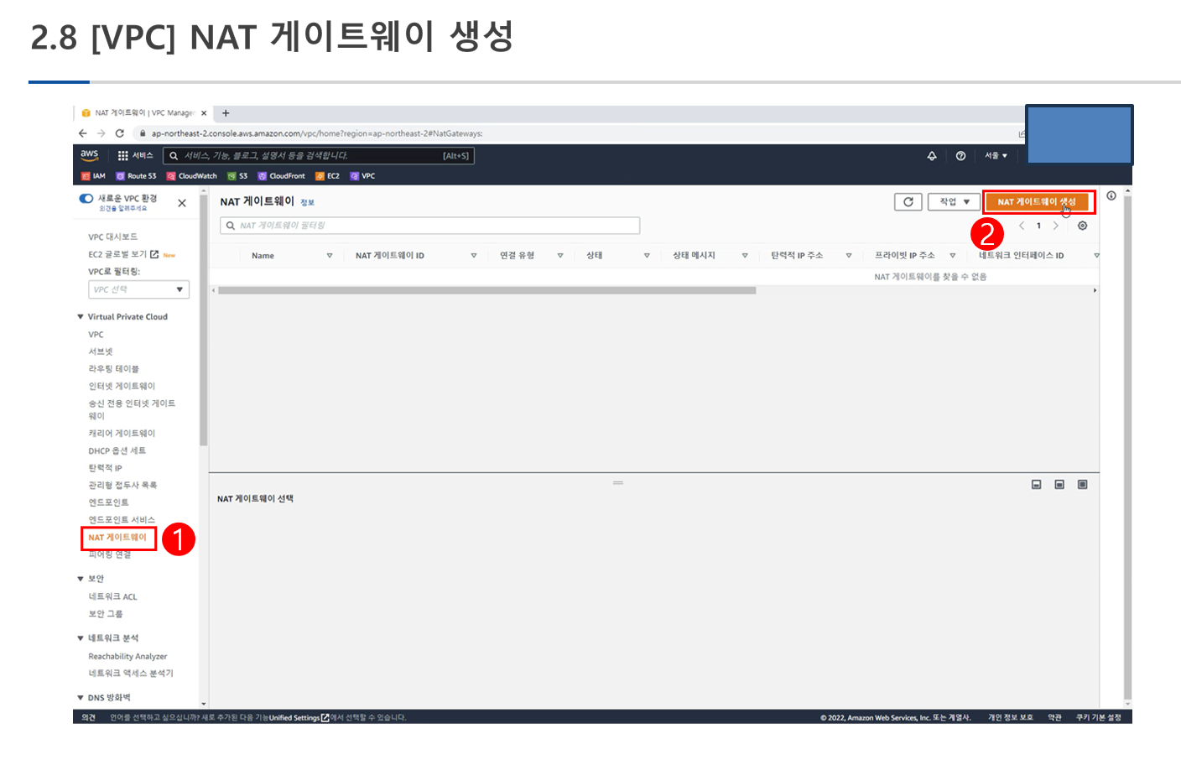Screen dimensions: 1181x765
Task: Focus the AWS services search box
Action: 320,156
